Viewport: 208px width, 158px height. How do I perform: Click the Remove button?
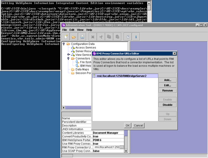(168, 90)
